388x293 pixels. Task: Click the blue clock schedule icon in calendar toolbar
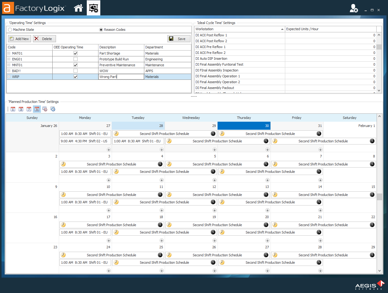pyautogui.click(x=53, y=109)
